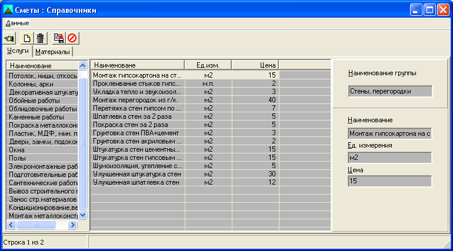Image resolution: width=453 pixels, height=251 pixels.
Task: Click the left horizontal scroll arrow
Action: pos(11,225)
